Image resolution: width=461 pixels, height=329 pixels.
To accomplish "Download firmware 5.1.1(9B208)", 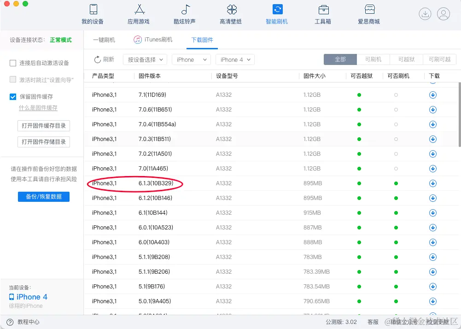I will (433, 257).
